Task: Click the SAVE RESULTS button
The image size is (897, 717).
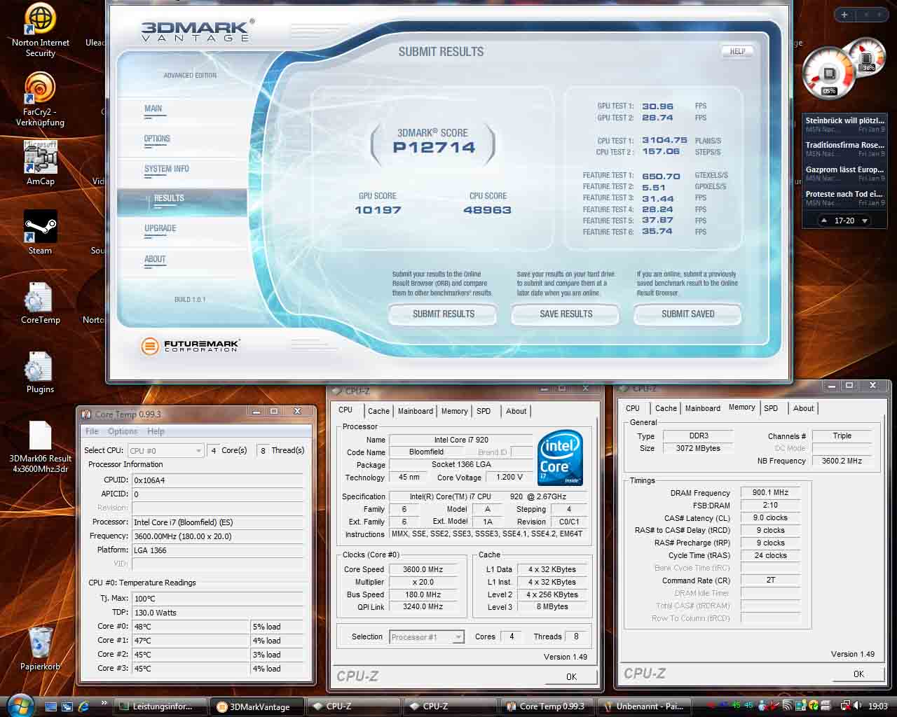Action: click(x=566, y=314)
